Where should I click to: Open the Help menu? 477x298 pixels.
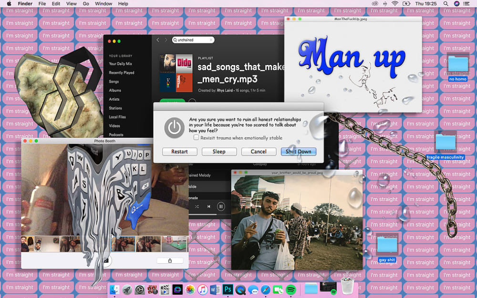(123, 4)
